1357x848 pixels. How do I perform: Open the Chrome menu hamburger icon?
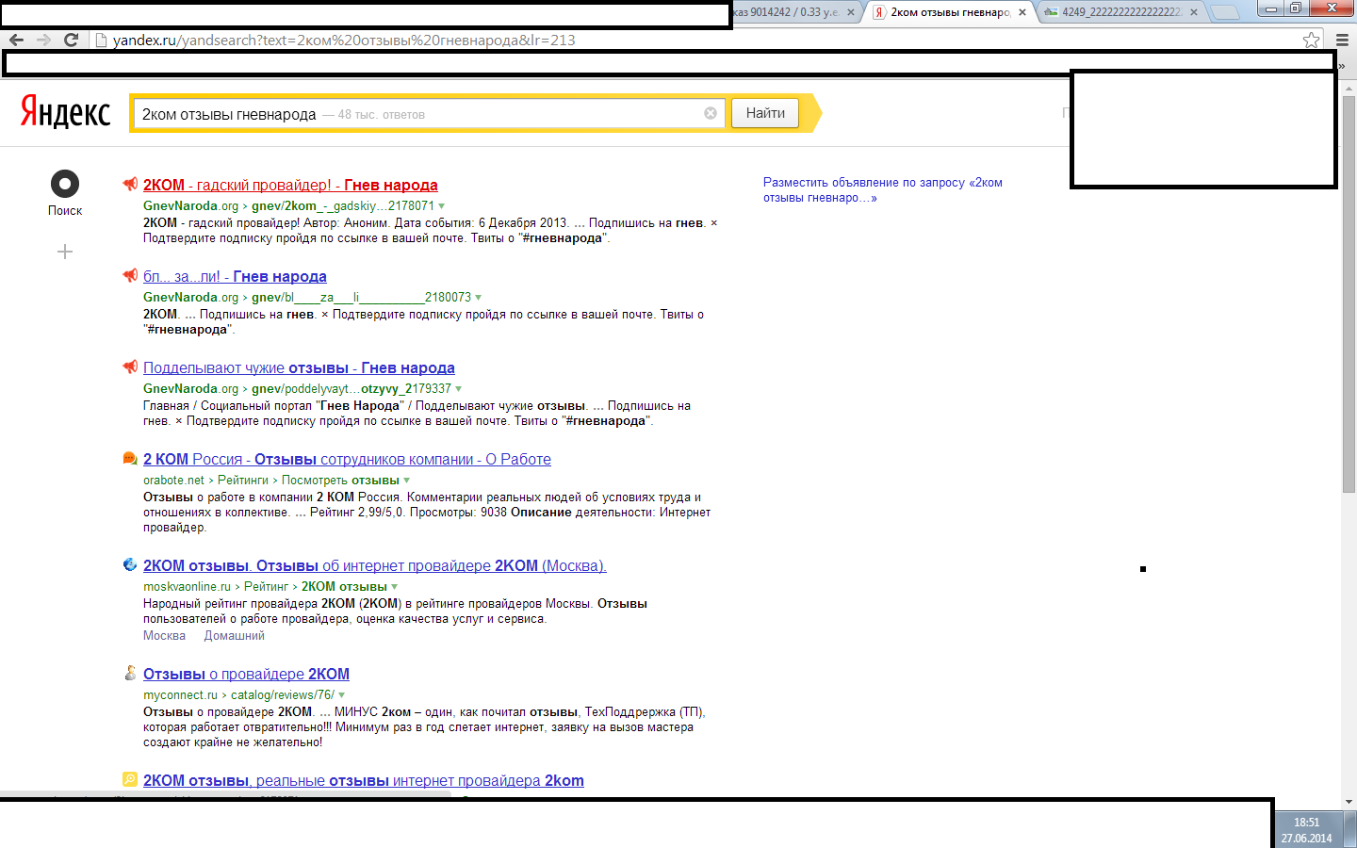(1342, 40)
